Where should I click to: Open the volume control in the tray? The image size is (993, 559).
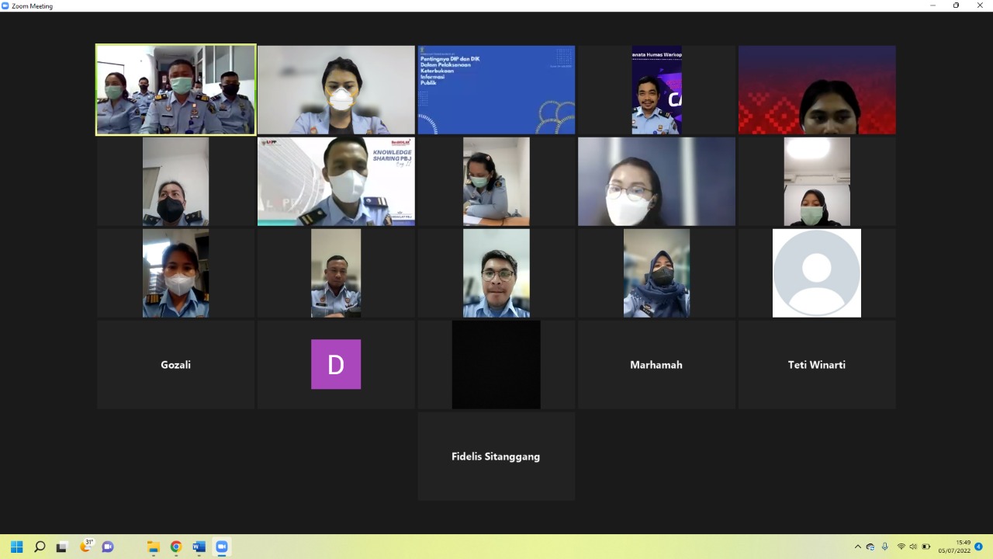tap(913, 547)
